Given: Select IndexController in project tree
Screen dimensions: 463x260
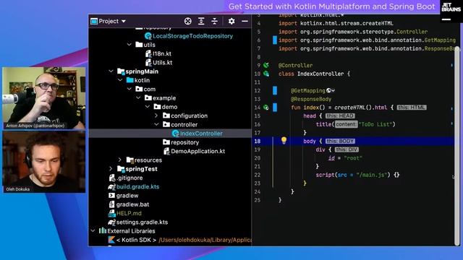Looking at the screenshot, I should [x=201, y=134].
